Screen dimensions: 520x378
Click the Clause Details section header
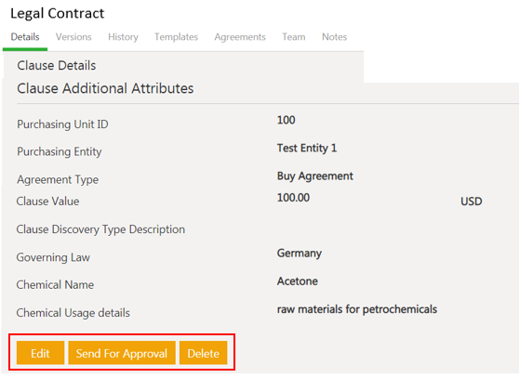point(57,66)
